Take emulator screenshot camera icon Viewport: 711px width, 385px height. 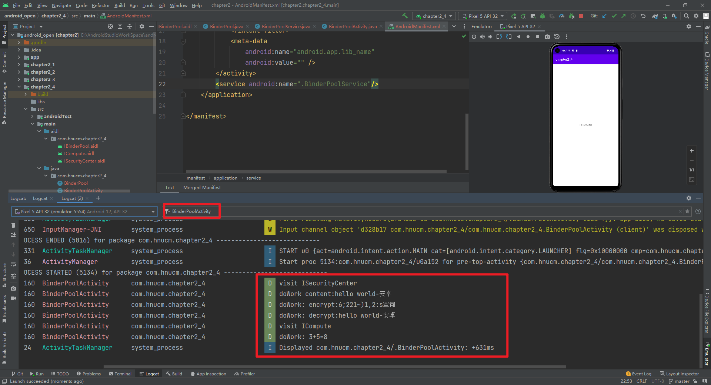click(x=547, y=37)
